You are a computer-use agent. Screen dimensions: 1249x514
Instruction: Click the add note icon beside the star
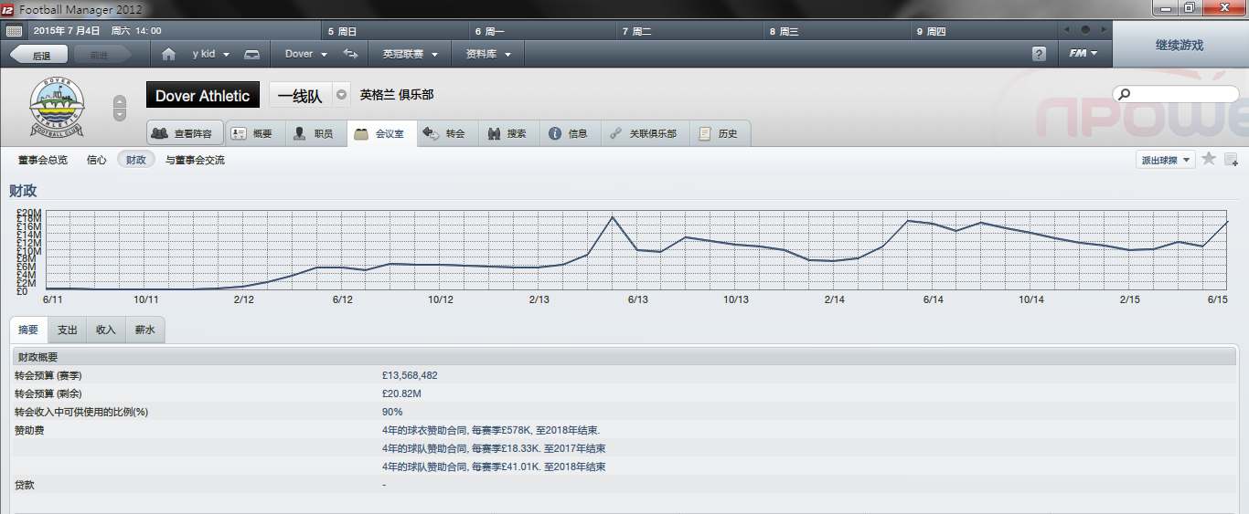(x=1231, y=160)
